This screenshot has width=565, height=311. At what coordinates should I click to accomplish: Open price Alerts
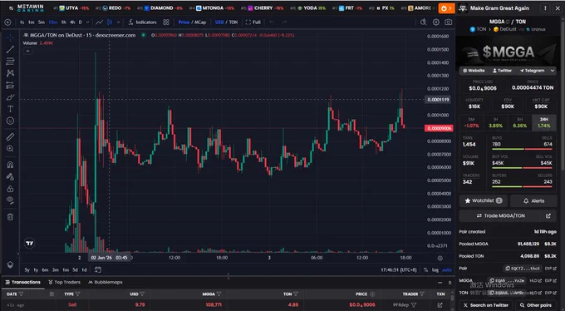pos(533,201)
